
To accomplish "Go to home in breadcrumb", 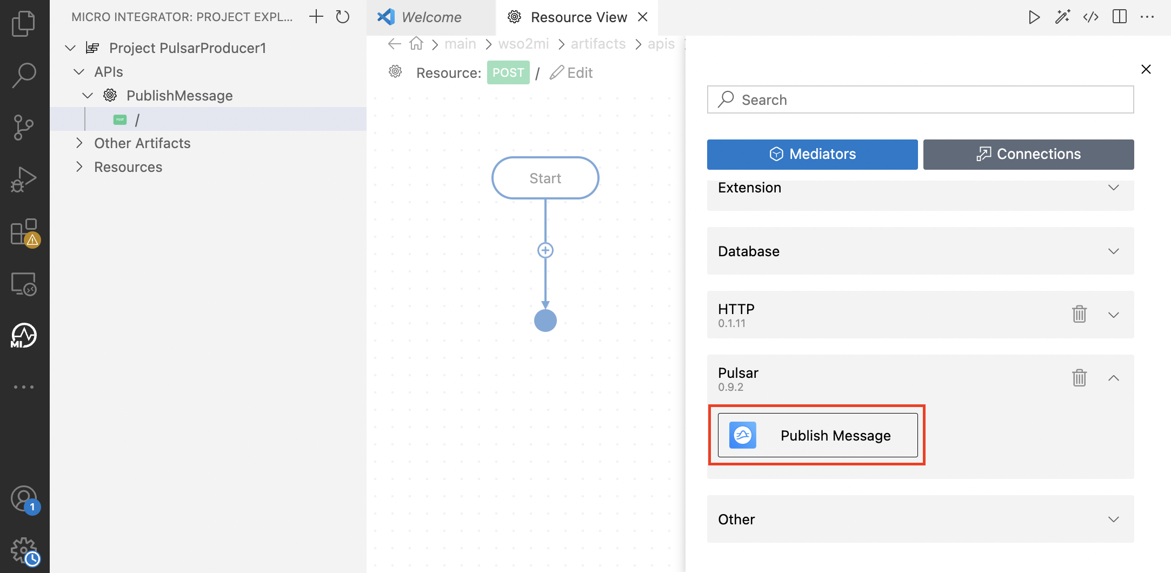I will click(416, 44).
